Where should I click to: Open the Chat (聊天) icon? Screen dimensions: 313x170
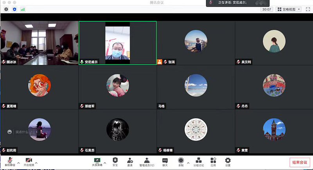tap(165, 161)
